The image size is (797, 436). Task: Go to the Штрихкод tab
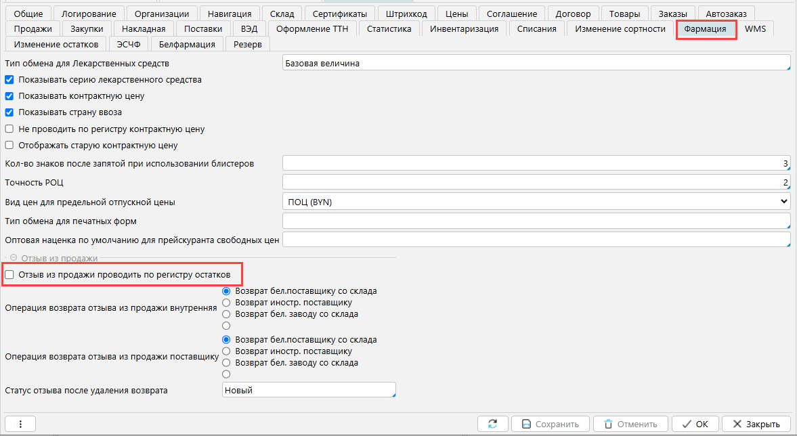[x=402, y=14]
